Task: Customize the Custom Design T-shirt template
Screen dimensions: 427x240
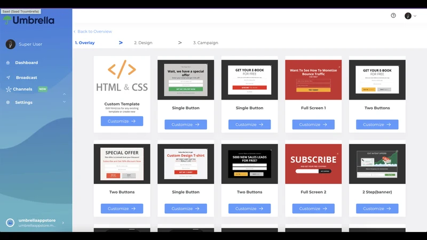Action: click(186, 209)
